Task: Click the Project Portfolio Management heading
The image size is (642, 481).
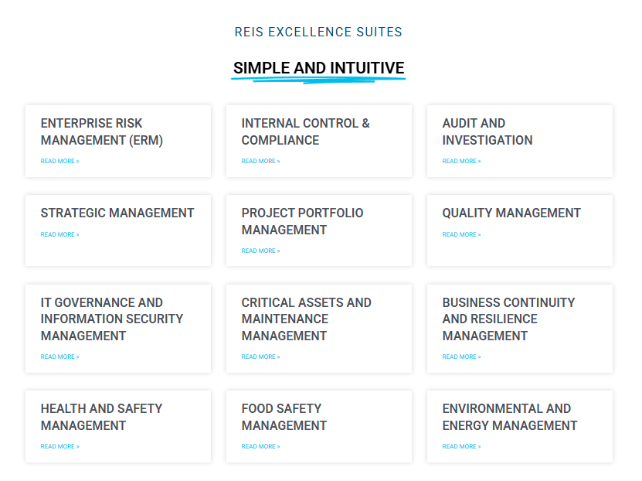Action: point(302,221)
